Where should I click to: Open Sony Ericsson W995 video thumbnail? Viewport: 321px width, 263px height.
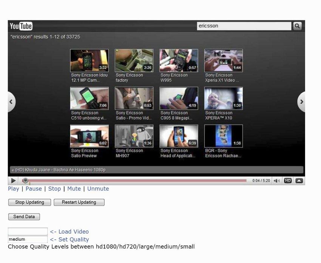click(x=179, y=60)
